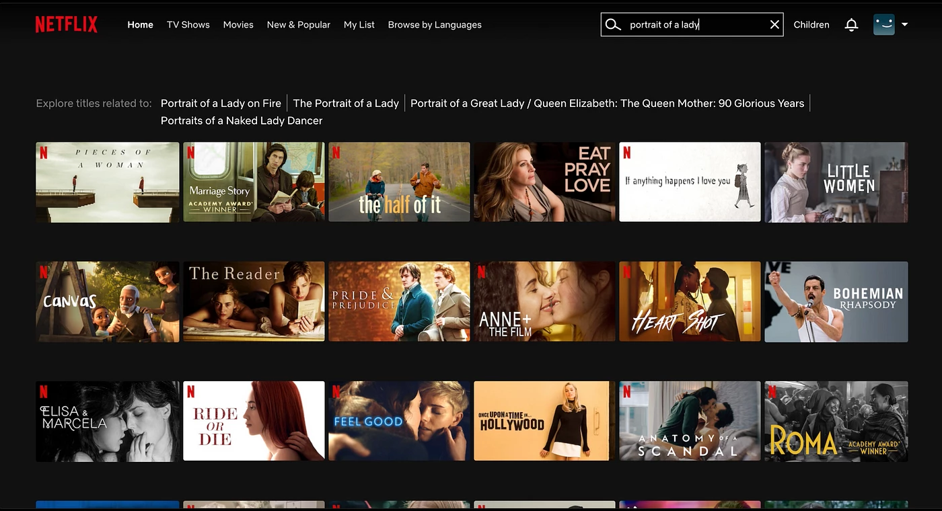This screenshot has height=511, width=942.
Task: Open the Children profile link
Action: pyautogui.click(x=811, y=25)
